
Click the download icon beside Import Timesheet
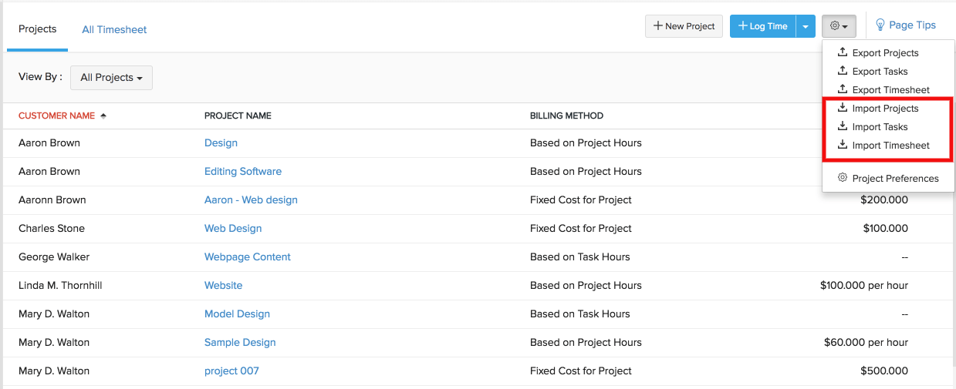pos(843,145)
